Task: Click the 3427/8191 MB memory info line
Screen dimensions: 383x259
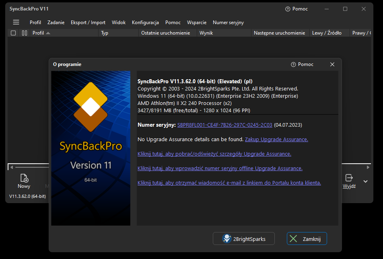Action: [194, 110]
